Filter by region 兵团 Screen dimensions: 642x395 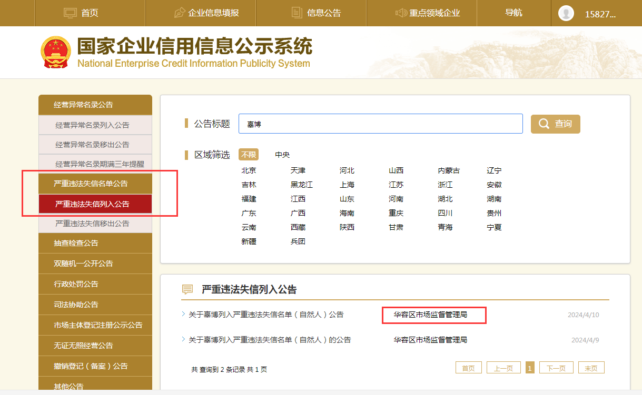pyautogui.click(x=298, y=241)
